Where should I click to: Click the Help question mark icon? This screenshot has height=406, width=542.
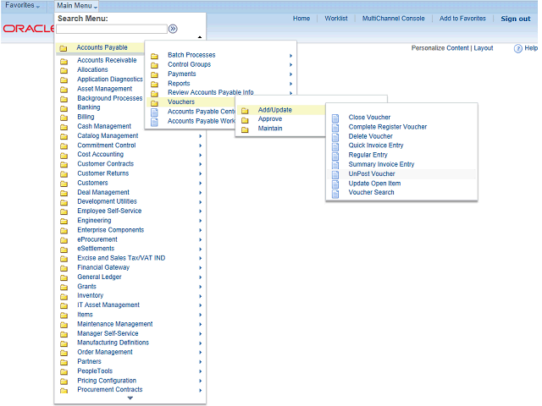(518, 49)
